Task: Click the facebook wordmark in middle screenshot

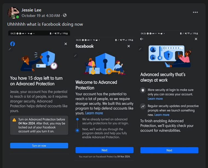Action: coord(85,46)
